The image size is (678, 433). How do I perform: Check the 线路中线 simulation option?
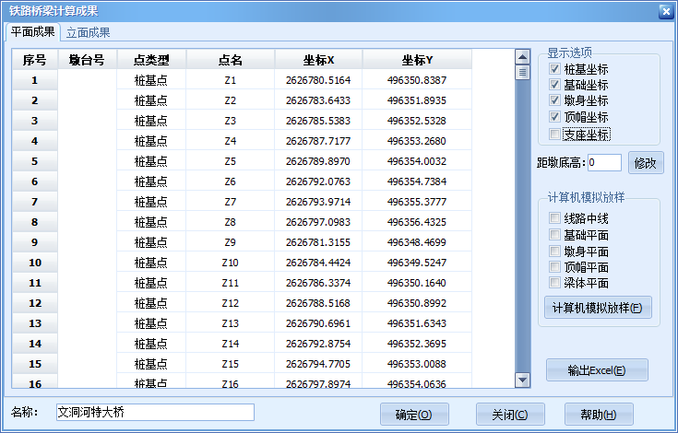coord(554,218)
